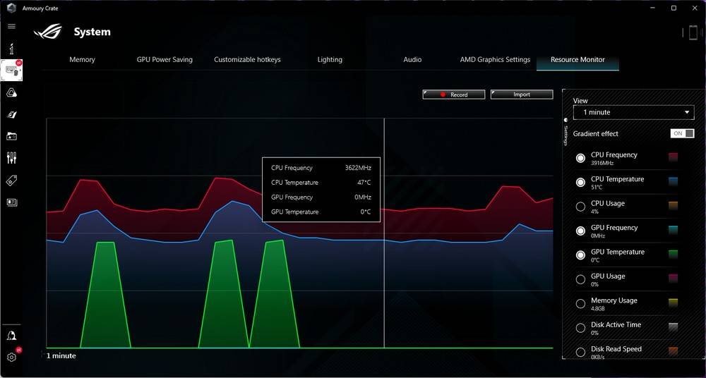This screenshot has width=706, height=378.
Task: Open the GPU Power Saving tab
Action: 164,59
